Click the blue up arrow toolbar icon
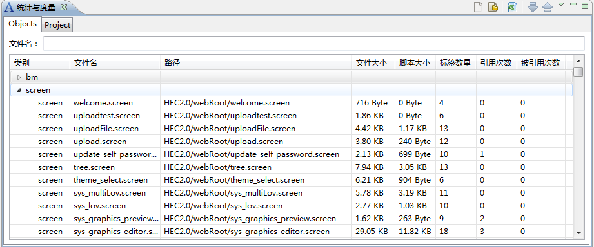This screenshot has height=247, width=594. coord(548,7)
